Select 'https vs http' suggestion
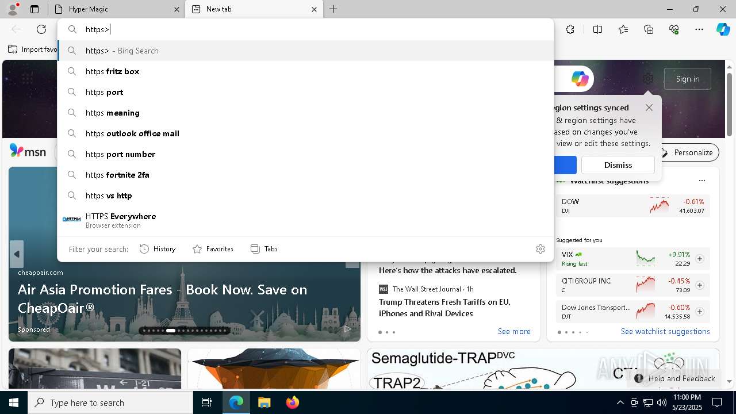Image resolution: width=736 pixels, height=414 pixels. [306, 195]
